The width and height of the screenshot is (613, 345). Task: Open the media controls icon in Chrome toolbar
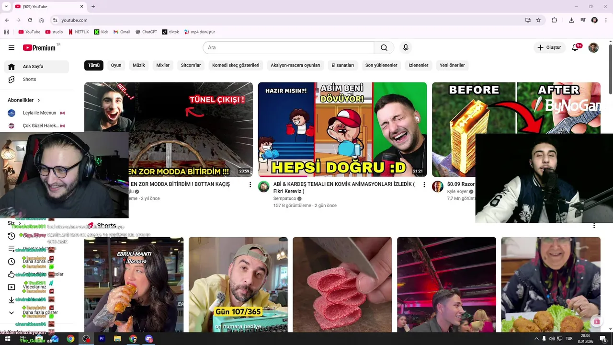click(583, 20)
